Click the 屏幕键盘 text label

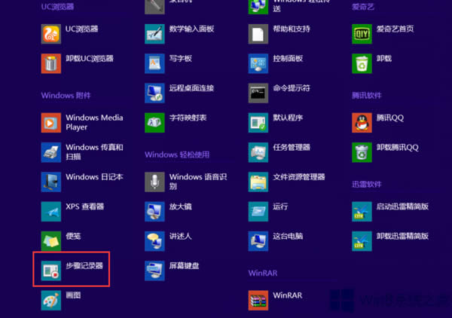[x=185, y=265]
